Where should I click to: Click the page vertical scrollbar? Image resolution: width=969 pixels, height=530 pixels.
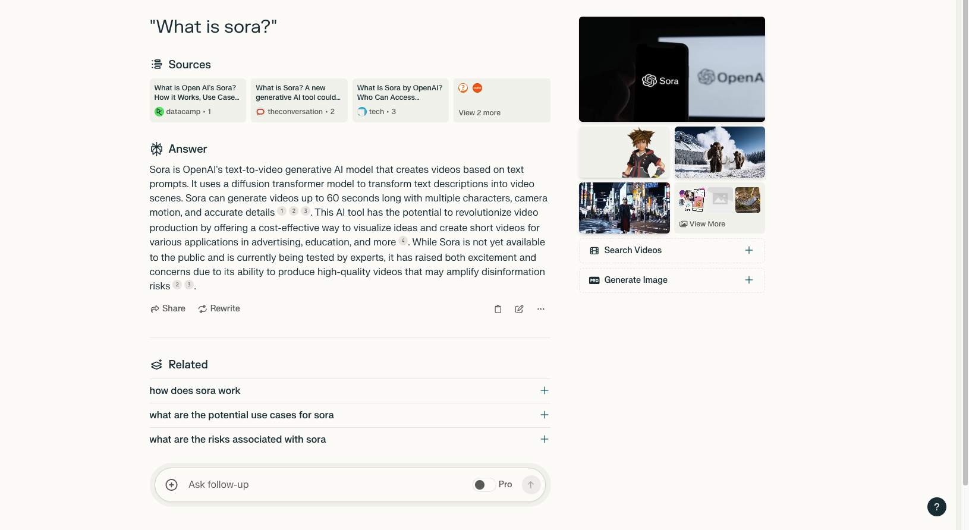[x=965, y=244]
